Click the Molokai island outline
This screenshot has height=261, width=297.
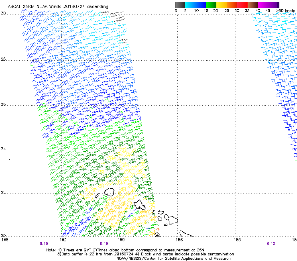pyautogui.click(x=158, y=212)
